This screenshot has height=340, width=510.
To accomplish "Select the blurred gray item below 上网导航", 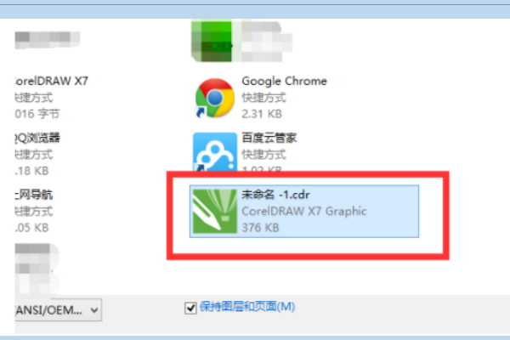I will click(x=37, y=269).
